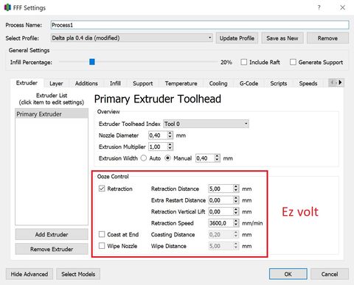The width and height of the screenshot is (354, 285).
Task: Confirm settings with the OK button
Action: click(288, 274)
